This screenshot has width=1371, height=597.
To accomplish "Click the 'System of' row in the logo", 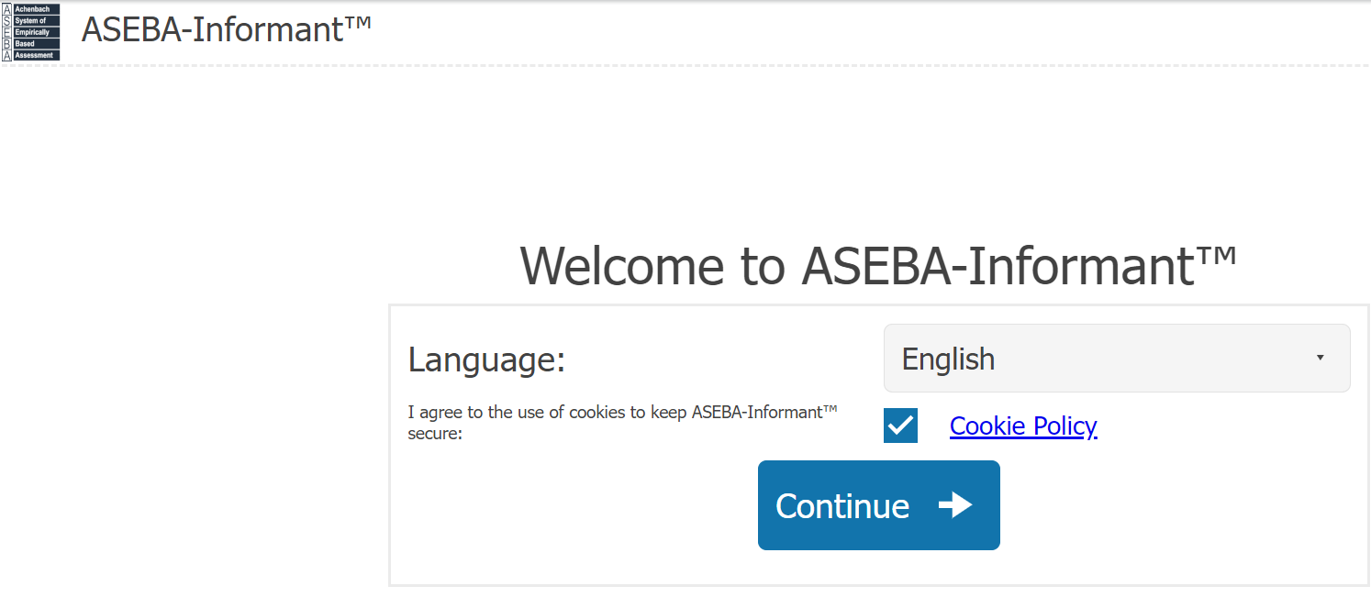I will click(x=36, y=20).
